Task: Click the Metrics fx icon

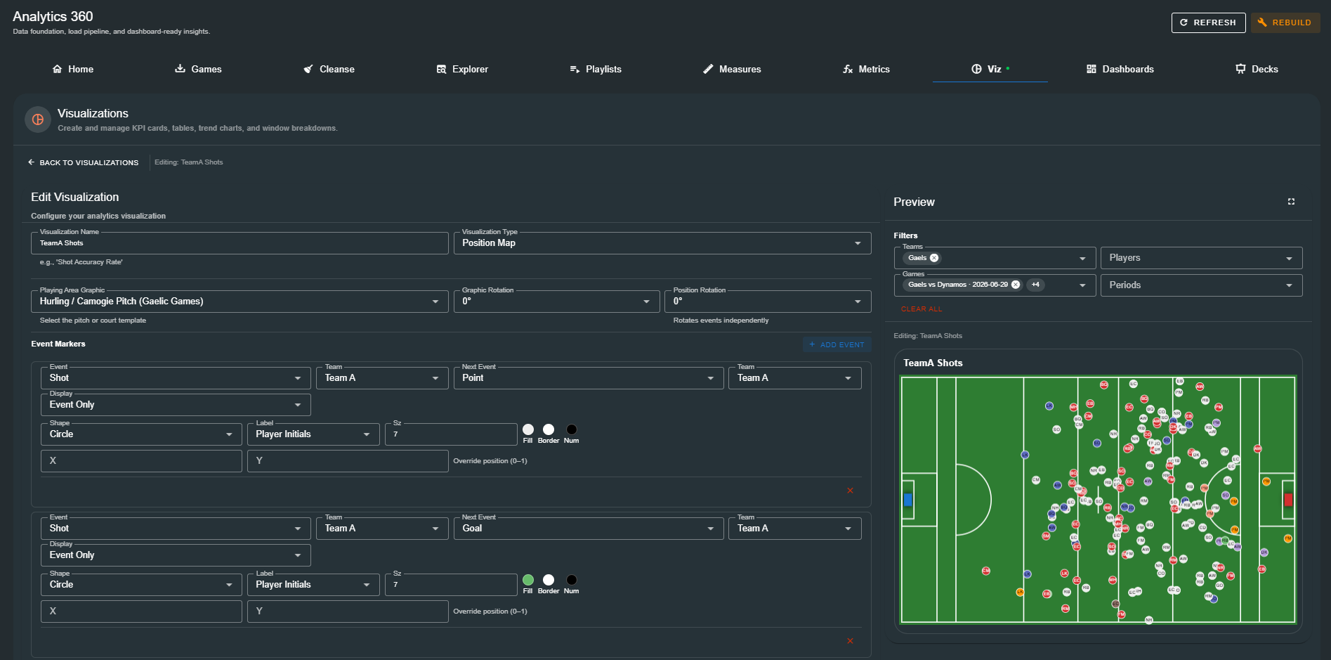Action: (x=848, y=69)
